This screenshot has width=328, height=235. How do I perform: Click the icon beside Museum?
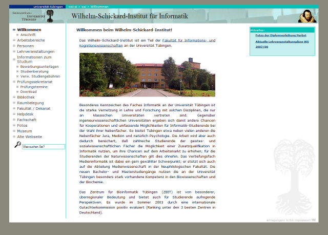click(14, 131)
